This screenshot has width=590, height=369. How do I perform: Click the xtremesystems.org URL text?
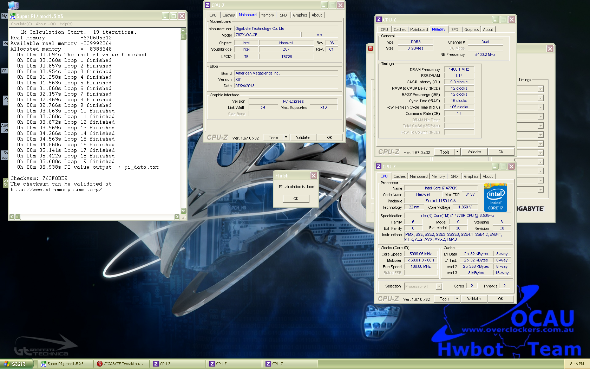56,189
